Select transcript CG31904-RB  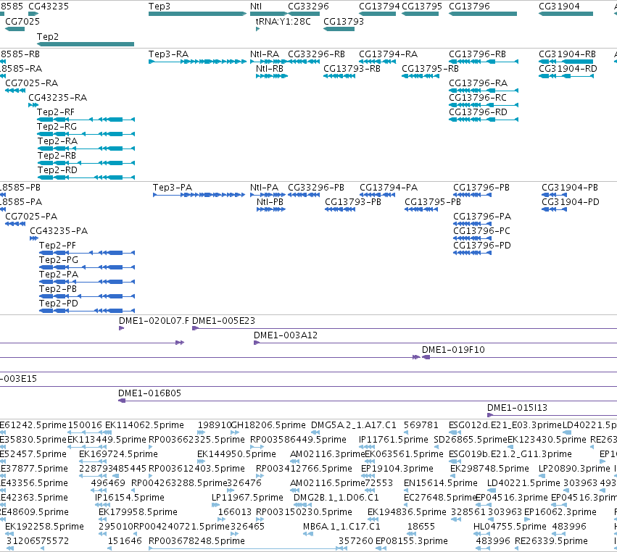pyautogui.click(x=566, y=62)
